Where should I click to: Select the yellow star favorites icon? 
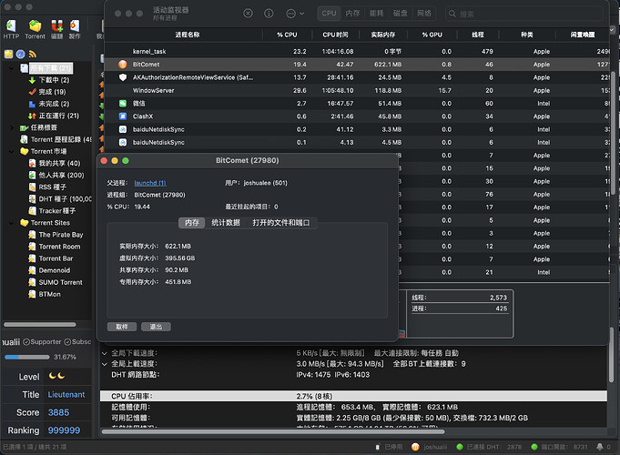(x=8, y=55)
